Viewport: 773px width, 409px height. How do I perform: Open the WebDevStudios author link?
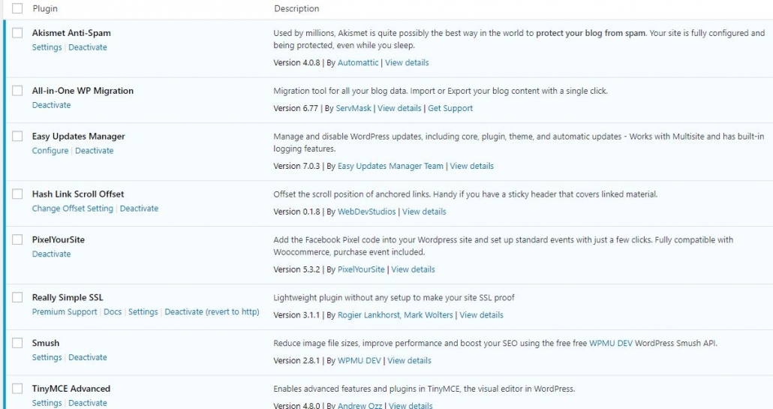click(367, 212)
